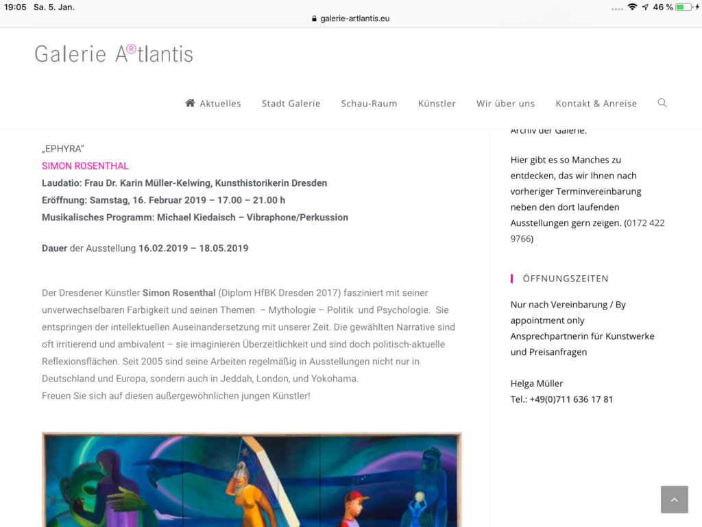Screen dimensions: 702x527
Task: Click the Helga Müller contact name
Action: coord(536,384)
